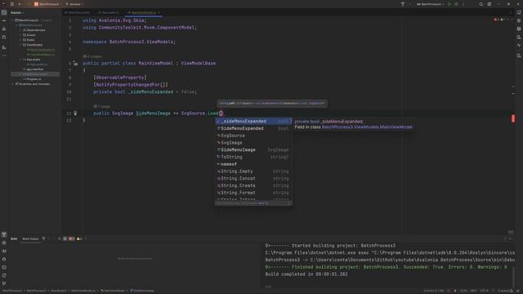Choose _sideMenuExpanded completion suggestion
Viewport: 523px width, 294px height.
tap(253, 122)
